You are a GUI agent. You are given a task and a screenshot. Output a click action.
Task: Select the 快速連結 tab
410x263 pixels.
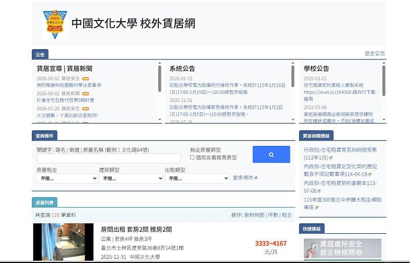[312, 229]
